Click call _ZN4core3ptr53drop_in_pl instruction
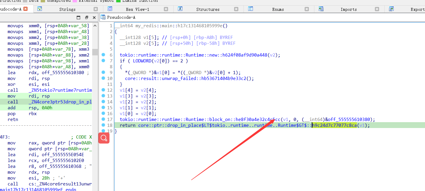This screenshot has width=425, height=191. (50, 102)
